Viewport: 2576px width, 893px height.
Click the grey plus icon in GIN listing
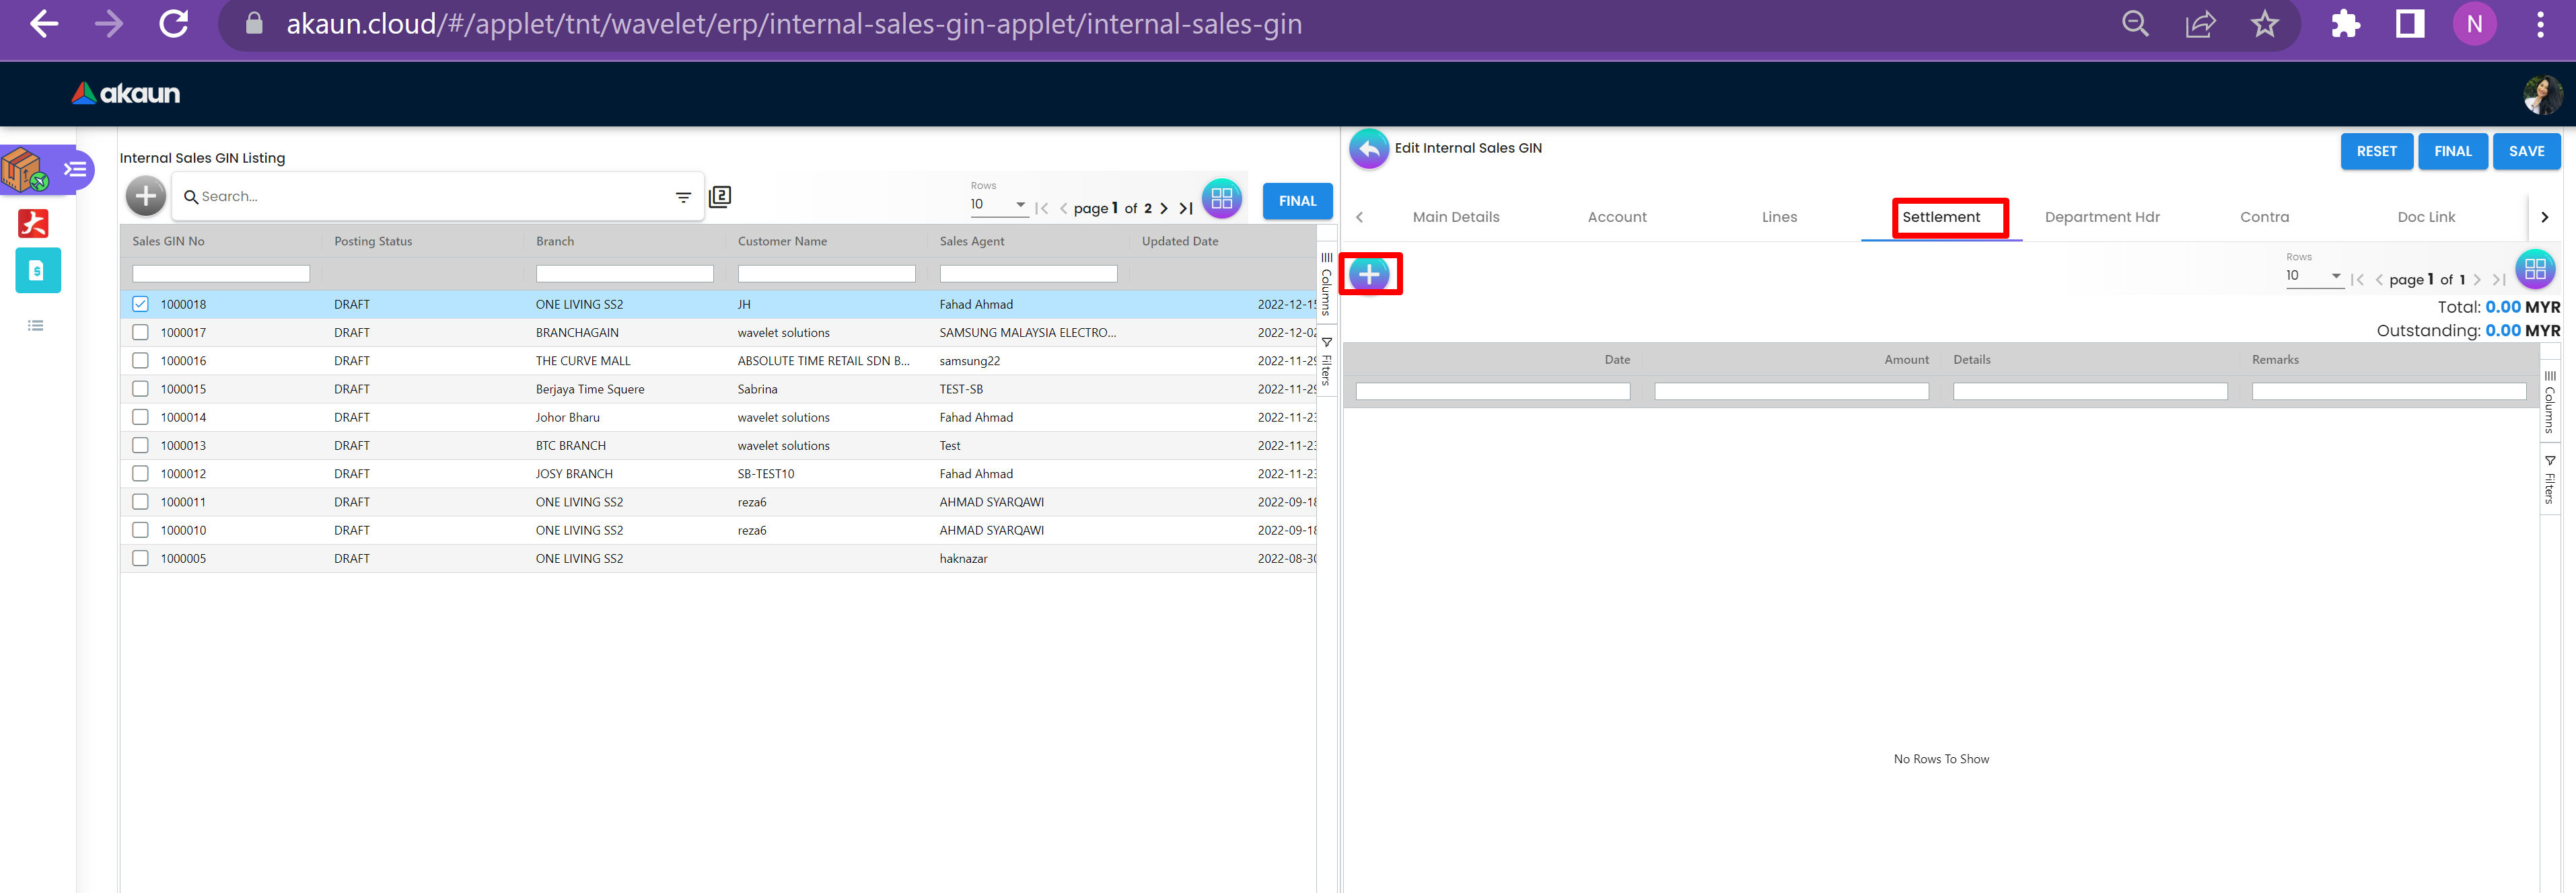click(146, 196)
